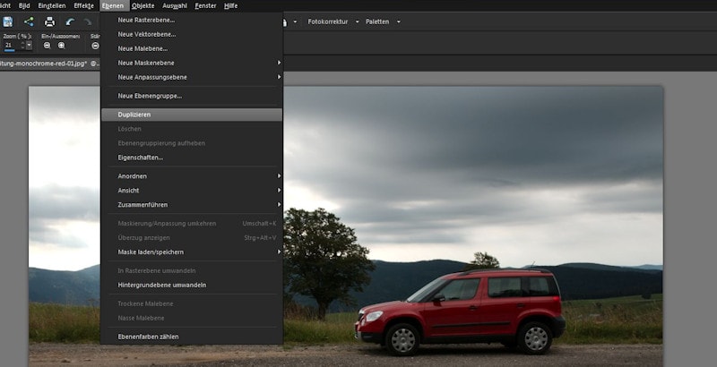
Task: Click the Share icon in toolbar
Action: coord(29,21)
